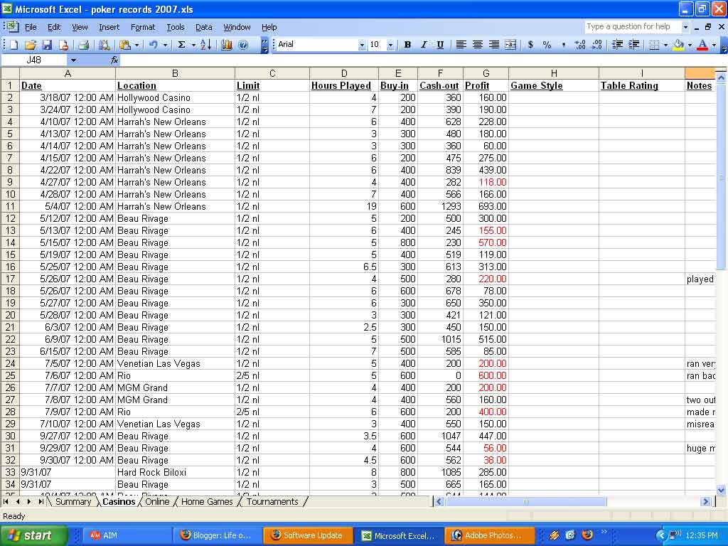Align text left
728x546 pixels.
point(461,45)
